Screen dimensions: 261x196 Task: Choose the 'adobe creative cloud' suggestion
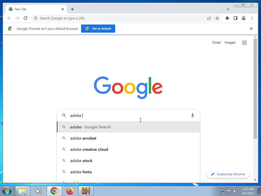point(128,150)
